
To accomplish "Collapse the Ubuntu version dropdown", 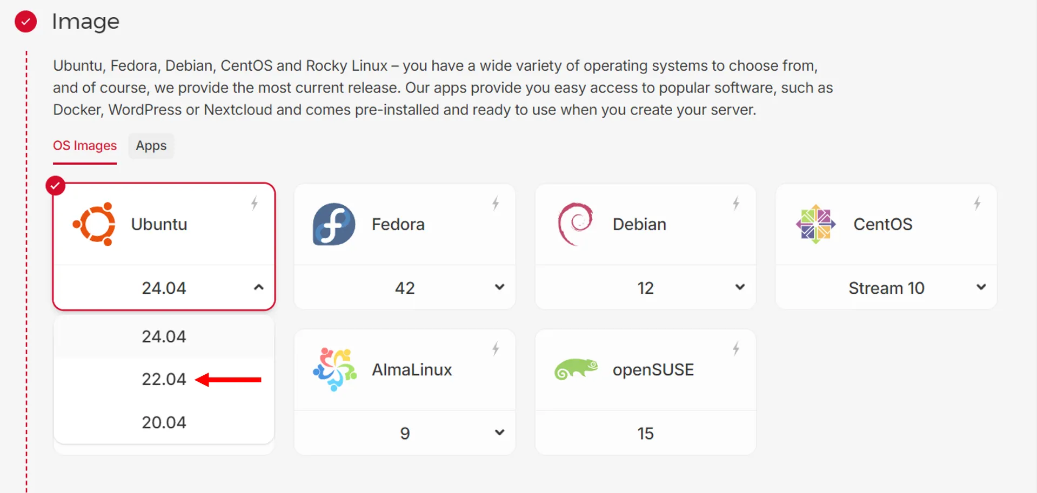I will 259,287.
